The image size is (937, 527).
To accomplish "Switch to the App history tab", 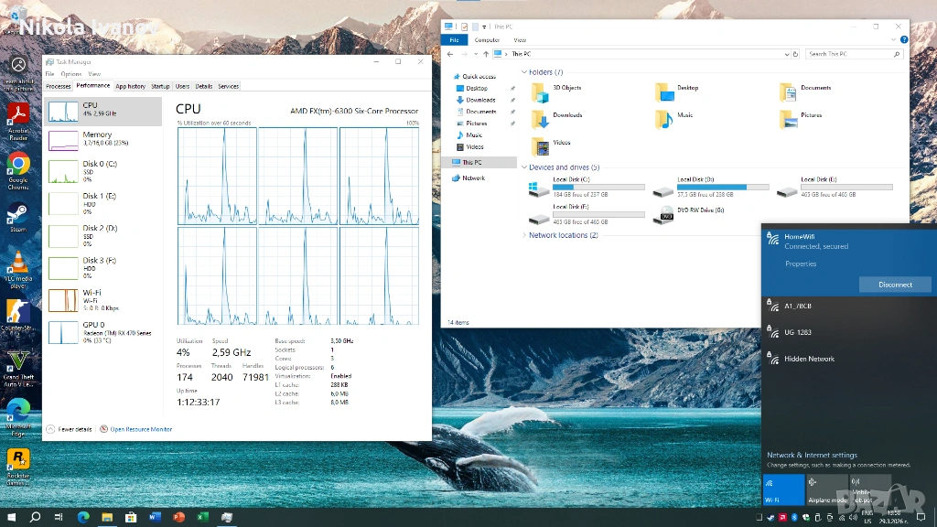I will point(130,86).
